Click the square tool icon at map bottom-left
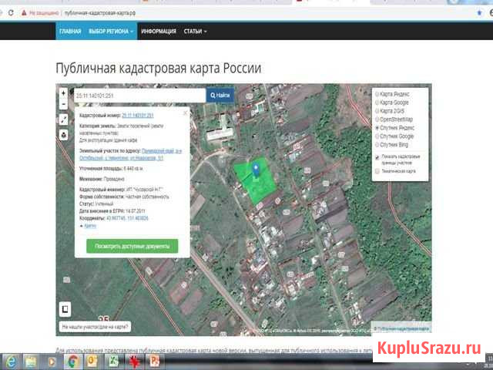 click(x=65, y=309)
